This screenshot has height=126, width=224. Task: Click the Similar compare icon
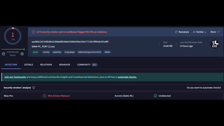(x=194, y=32)
